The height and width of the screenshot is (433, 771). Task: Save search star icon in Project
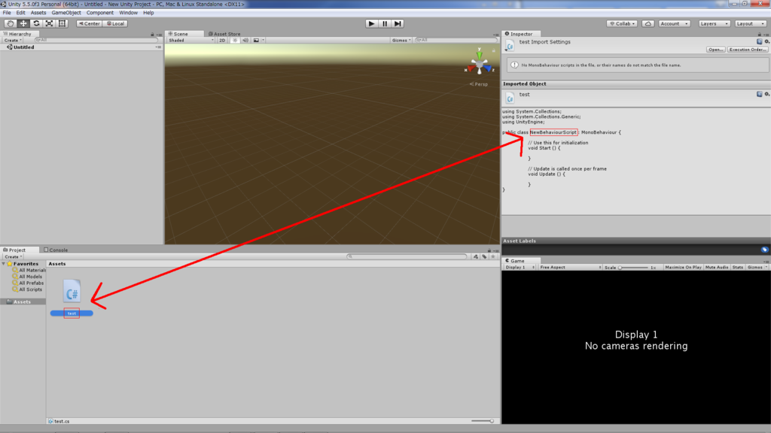click(493, 257)
